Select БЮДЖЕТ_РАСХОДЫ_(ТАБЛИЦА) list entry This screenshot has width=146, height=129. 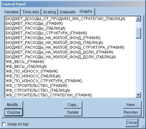tap(35, 28)
